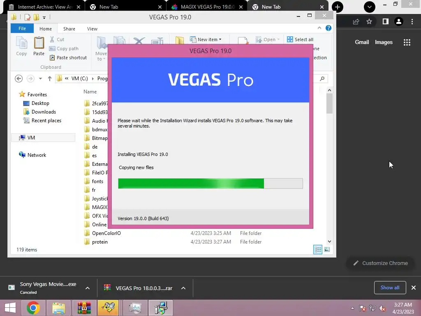Click Chrome share page icon

tap(356, 21)
